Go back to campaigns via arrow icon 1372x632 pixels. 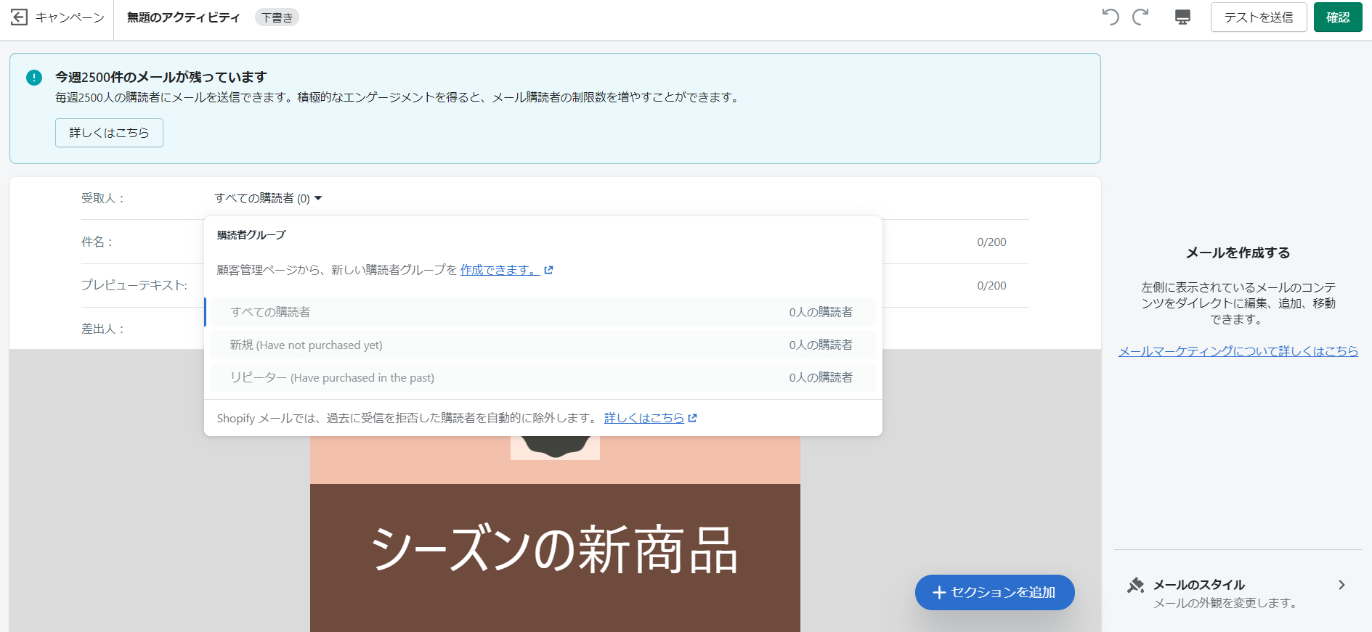(20, 17)
